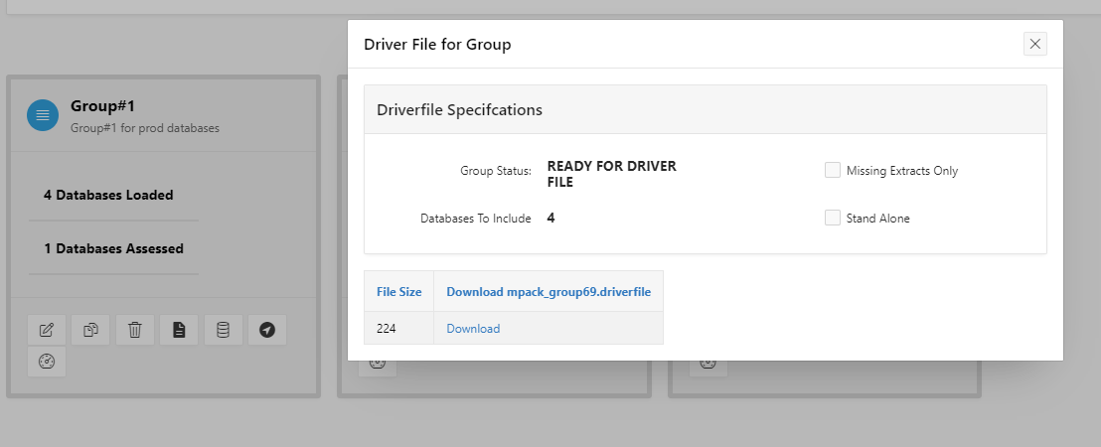This screenshot has height=447, width=1101.
Task: Click the Stand Alone label text
Action: pos(877,219)
